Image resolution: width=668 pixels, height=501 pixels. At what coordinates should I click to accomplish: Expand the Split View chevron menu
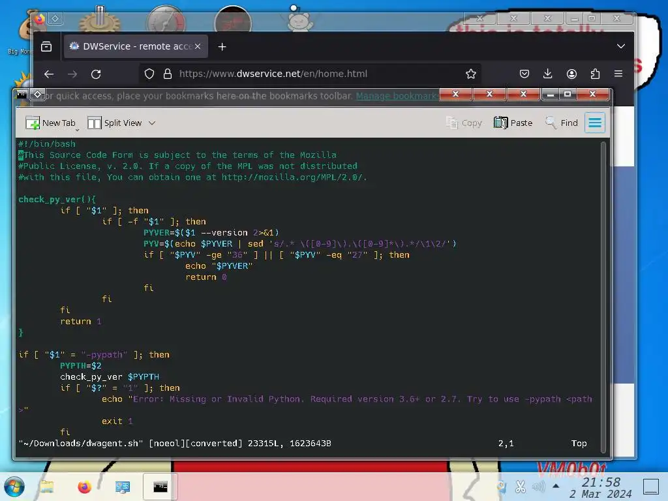(152, 123)
